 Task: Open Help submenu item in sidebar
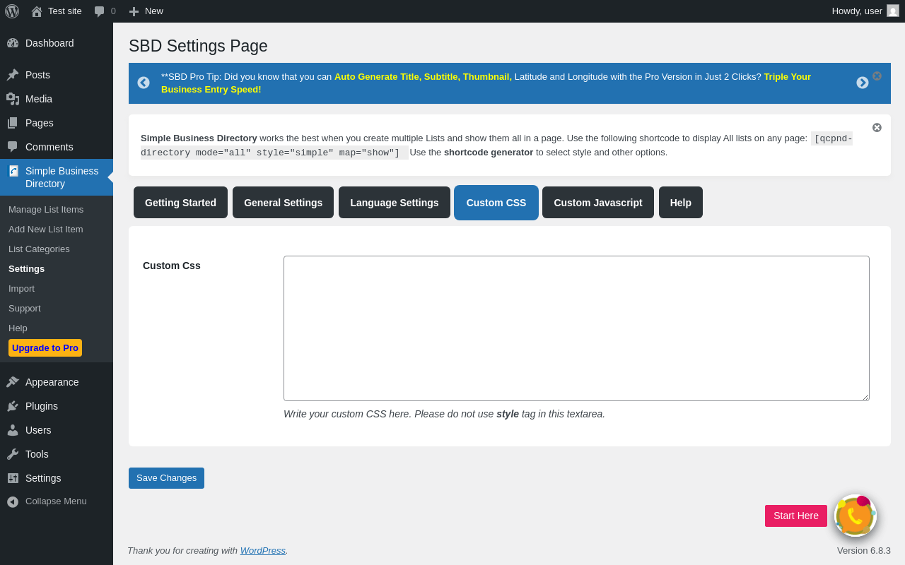click(x=18, y=328)
